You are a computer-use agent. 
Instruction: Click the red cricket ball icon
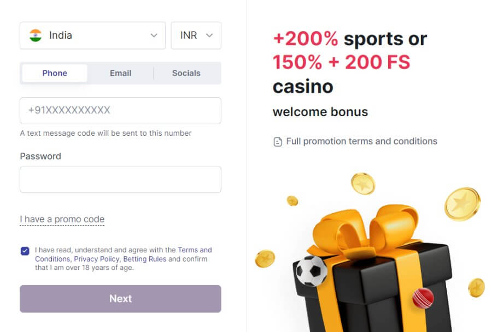(x=423, y=298)
